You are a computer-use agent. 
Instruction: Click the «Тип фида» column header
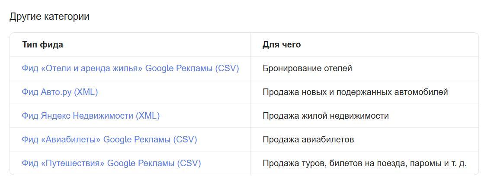click(42, 44)
